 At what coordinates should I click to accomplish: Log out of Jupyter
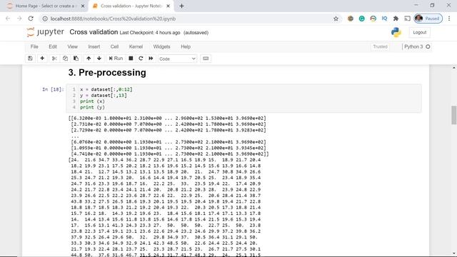tap(419, 32)
